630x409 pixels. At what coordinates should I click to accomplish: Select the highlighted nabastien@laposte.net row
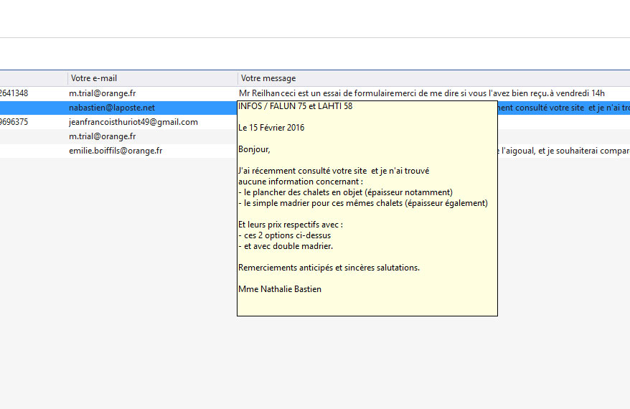click(x=111, y=108)
